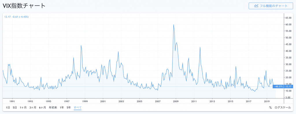Click the 13.17 −0.61 (−4.43%) quote text
Image resolution: width=296 pixels, height=114 pixels.
[x=16, y=17]
